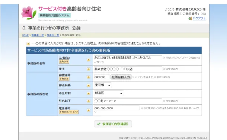The image size is (227, 140).
Task: Click the サービス付き高齢者向け住宅 site title
Action: coord(70,9)
